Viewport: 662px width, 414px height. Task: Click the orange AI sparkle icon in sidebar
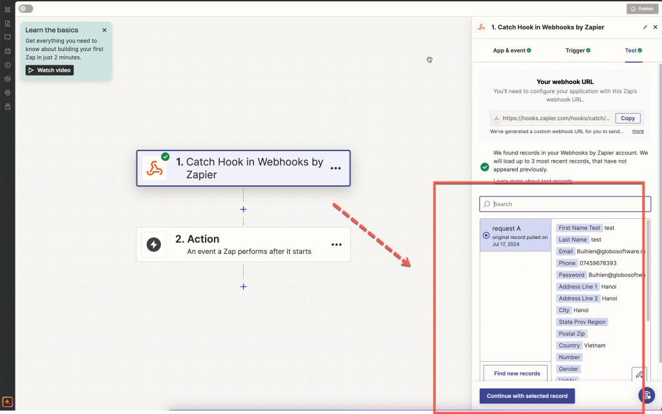point(7,401)
